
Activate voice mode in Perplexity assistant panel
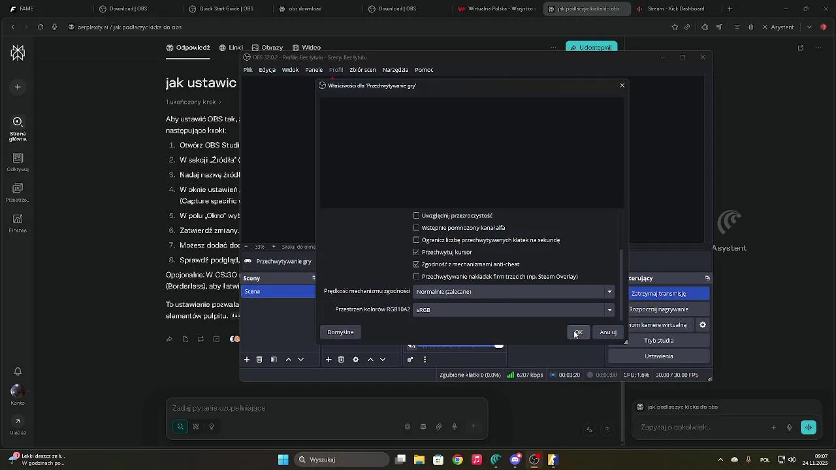[x=809, y=428]
